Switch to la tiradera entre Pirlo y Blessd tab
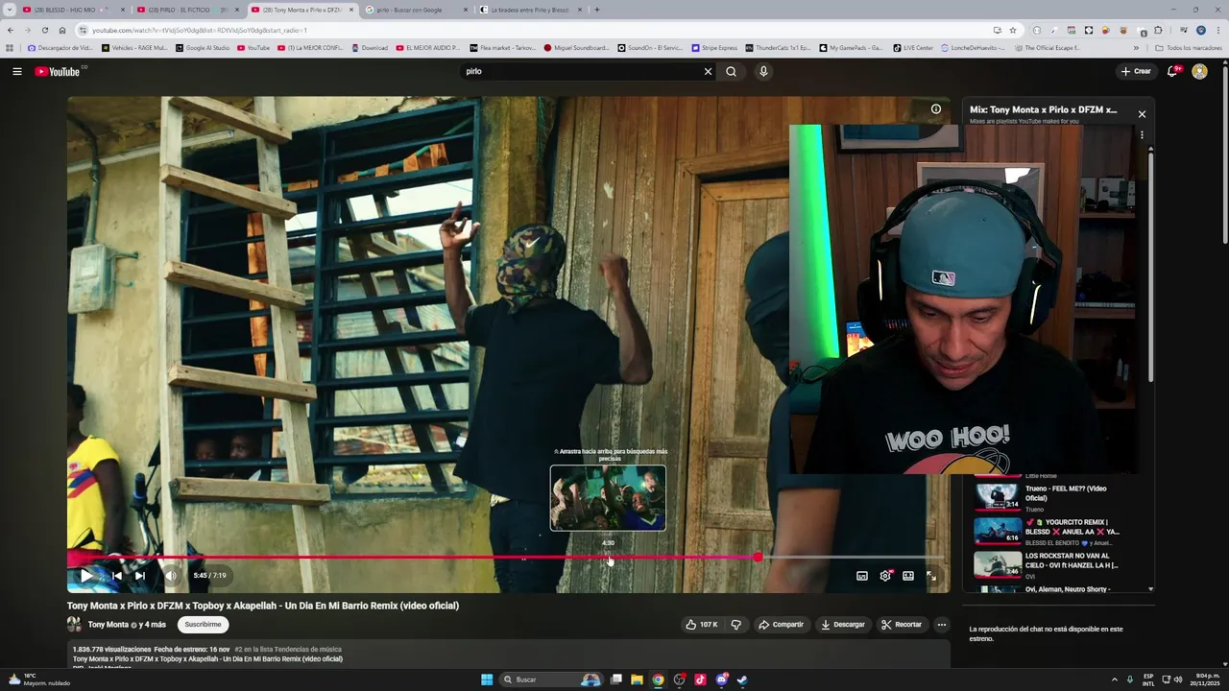Screen dimensions: 1229x691 click(529, 10)
